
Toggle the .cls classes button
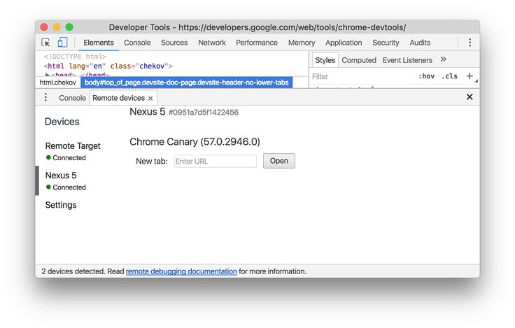coord(449,76)
